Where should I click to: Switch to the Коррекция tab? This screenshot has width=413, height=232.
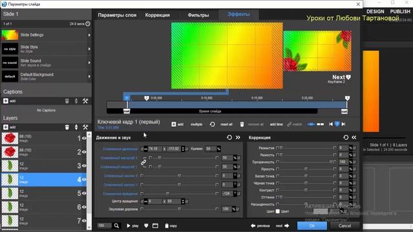pos(157,15)
